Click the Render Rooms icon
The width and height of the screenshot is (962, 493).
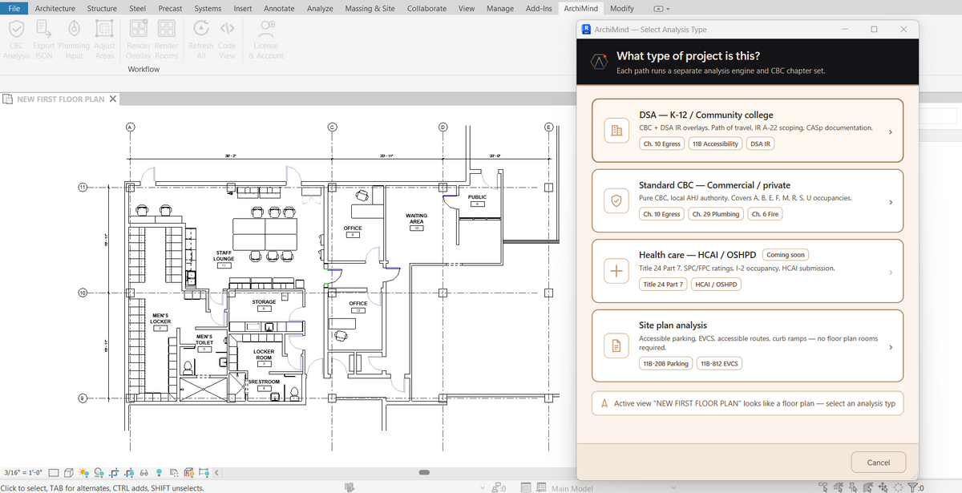click(166, 28)
